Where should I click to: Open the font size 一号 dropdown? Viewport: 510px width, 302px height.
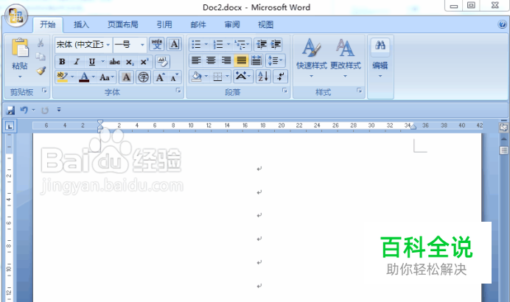(x=142, y=44)
